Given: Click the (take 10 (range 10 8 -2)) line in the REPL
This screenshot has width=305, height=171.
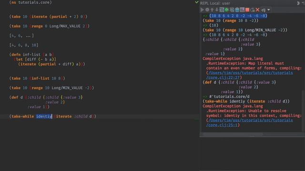Looking at the screenshot, I should tap(231, 20).
